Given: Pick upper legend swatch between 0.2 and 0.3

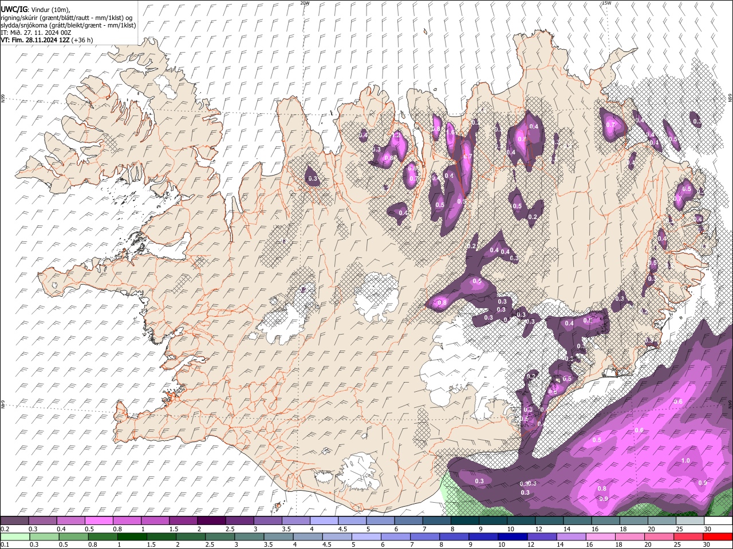Looking at the screenshot, I should (14, 520).
